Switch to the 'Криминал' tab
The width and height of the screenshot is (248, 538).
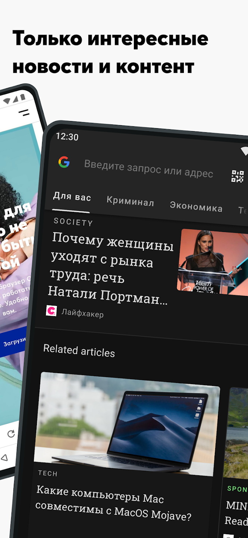[x=130, y=202]
